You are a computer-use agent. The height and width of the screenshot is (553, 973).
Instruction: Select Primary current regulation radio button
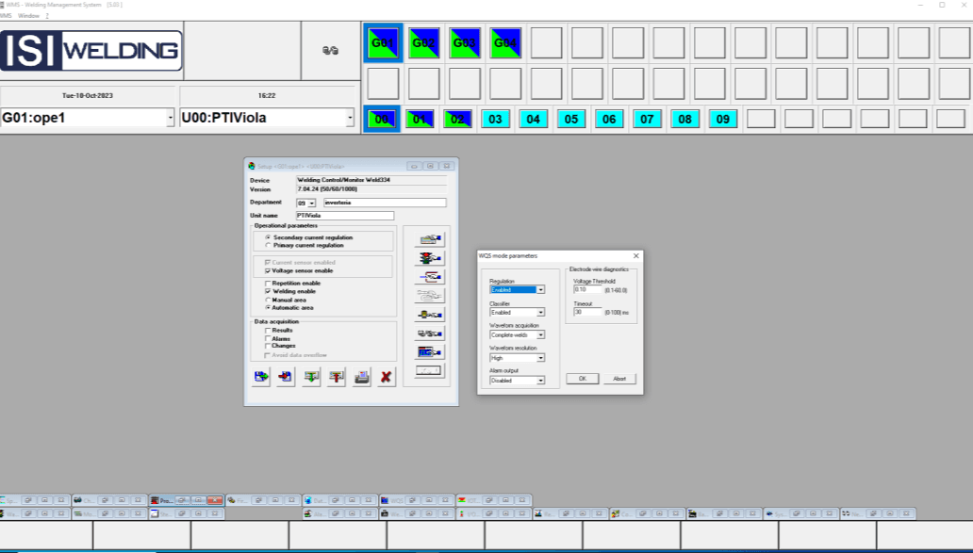click(269, 245)
